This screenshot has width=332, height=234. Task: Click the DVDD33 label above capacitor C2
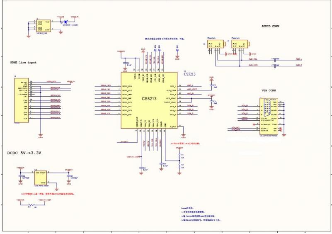121,51
